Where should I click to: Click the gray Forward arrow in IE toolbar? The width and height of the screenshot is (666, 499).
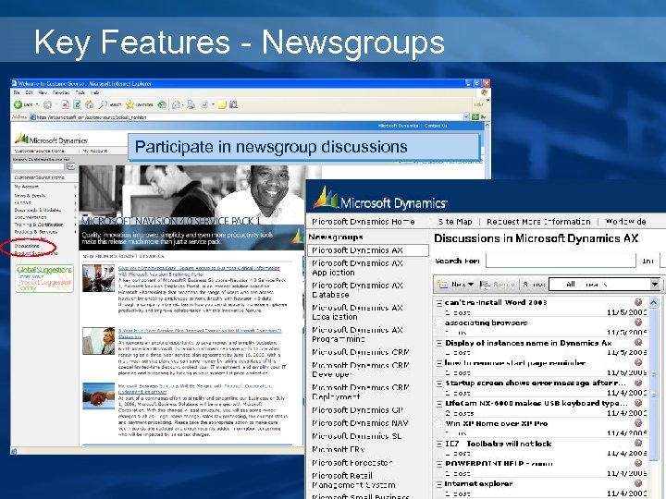[x=47, y=104]
